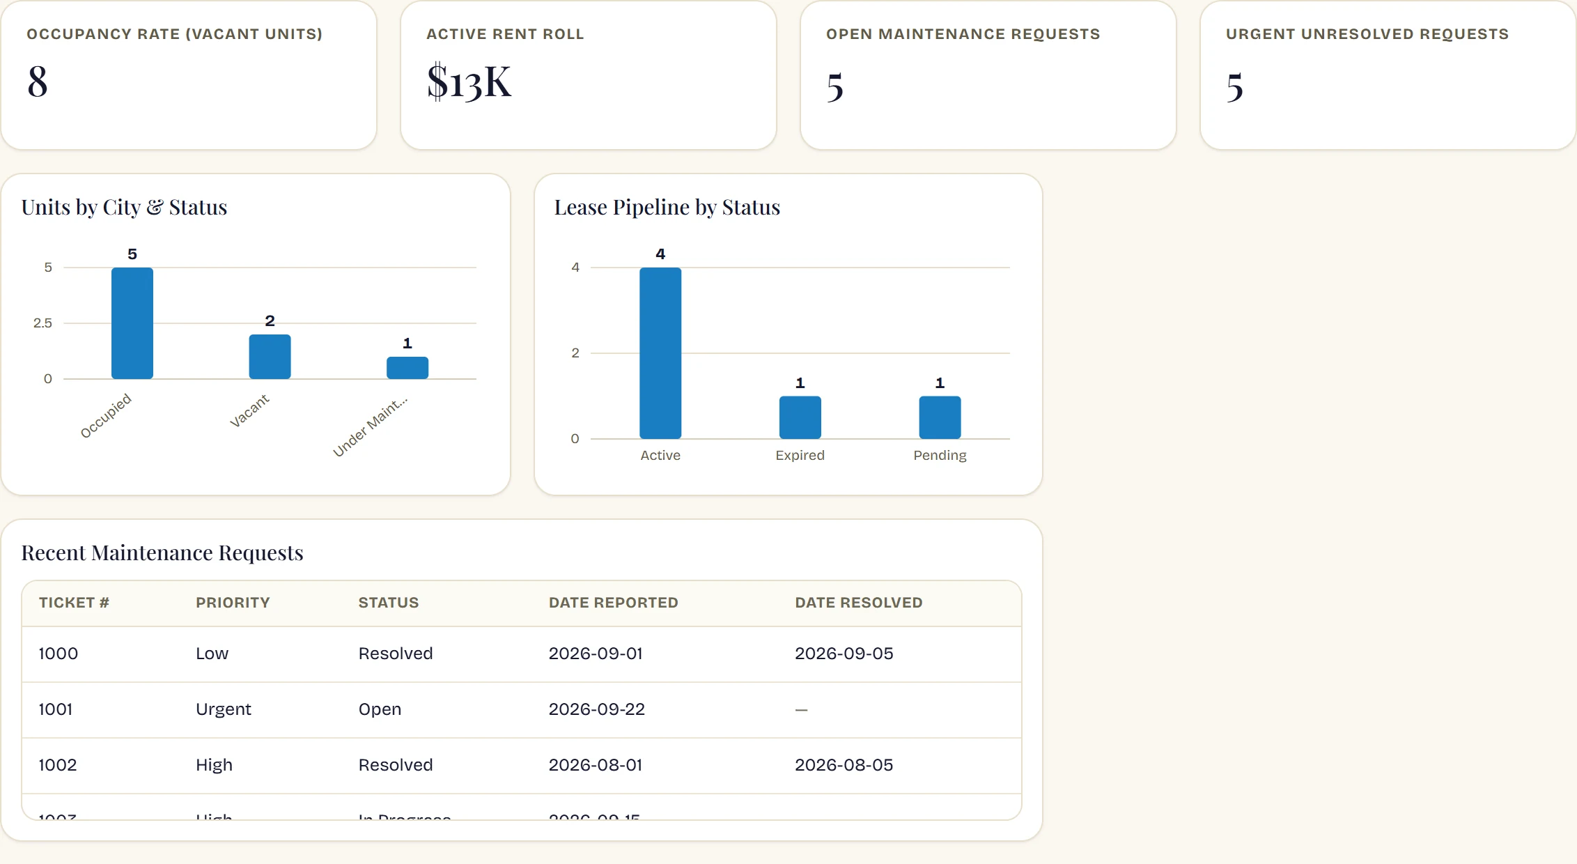Click the Occupancy Rate (Vacant Units) card title
The height and width of the screenshot is (864, 1577).
coord(175,34)
